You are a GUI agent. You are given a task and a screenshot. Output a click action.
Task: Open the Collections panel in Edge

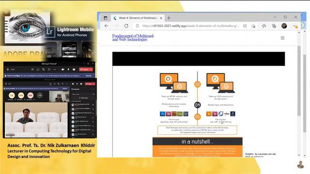[274, 26]
